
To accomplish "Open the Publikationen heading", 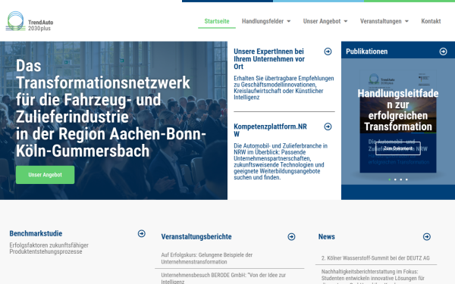I will [366, 51].
